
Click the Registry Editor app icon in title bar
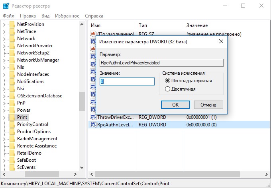coord(6,6)
